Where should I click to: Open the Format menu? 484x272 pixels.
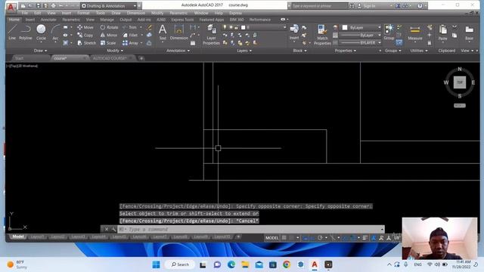[x=83, y=13]
